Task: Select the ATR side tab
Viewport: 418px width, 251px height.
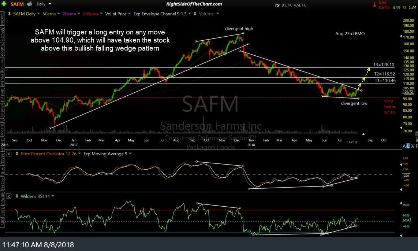Action: point(3,171)
